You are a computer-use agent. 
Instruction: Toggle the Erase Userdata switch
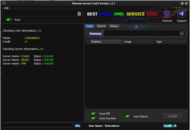coord(94,118)
